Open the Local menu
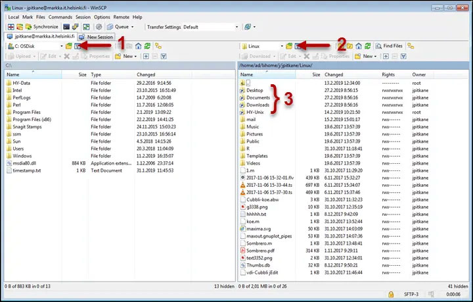 tap(14, 17)
